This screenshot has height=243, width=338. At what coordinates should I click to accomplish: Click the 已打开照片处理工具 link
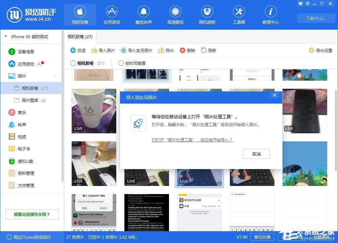point(192,139)
